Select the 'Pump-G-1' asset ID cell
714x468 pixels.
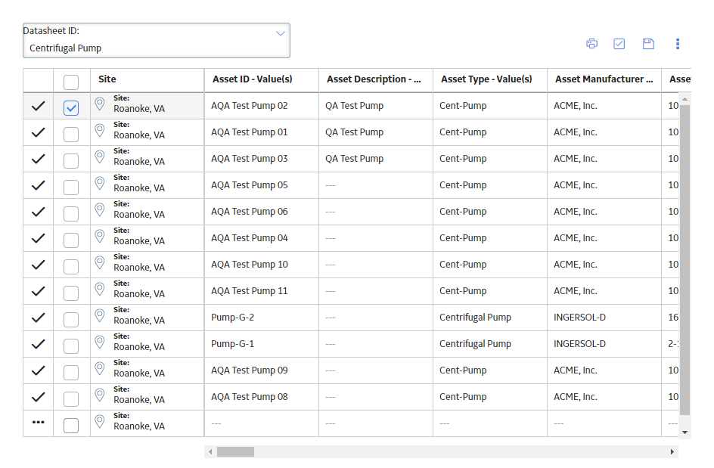(x=262, y=344)
